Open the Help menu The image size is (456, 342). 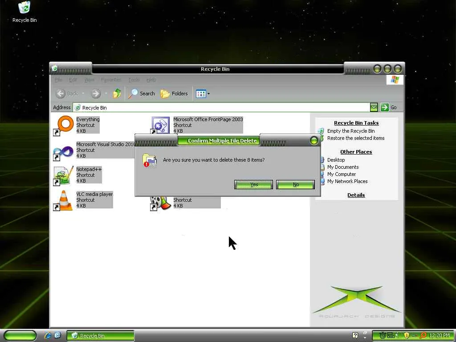coord(151,80)
